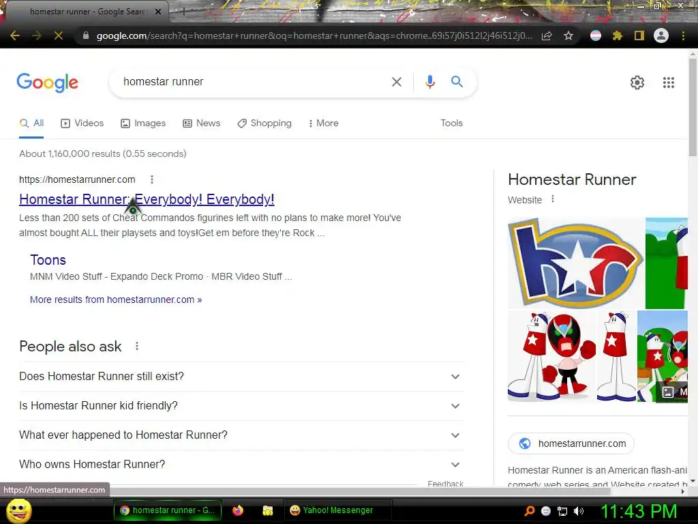Switch to the News tab
The width and height of the screenshot is (698, 524).
click(x=202, y=123)
